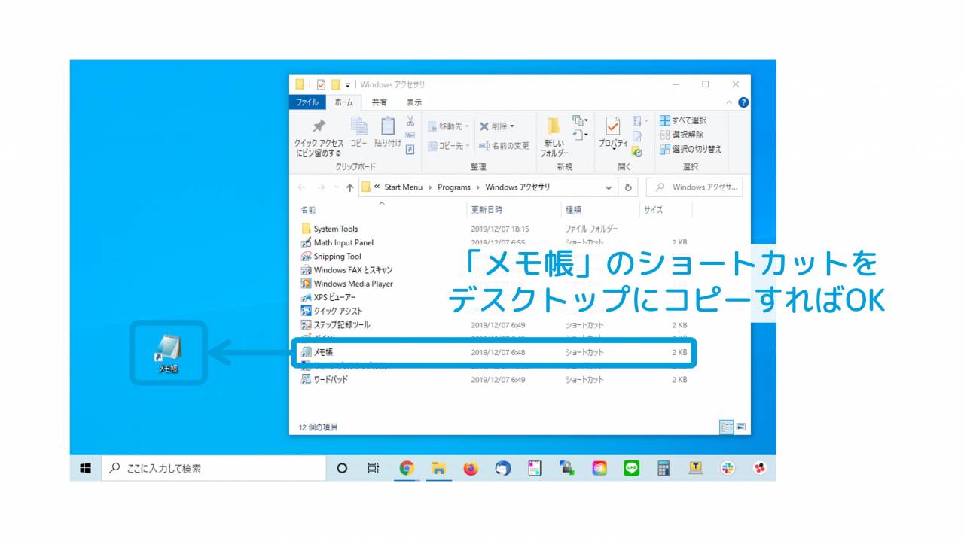This screenshot has height=541, width=964.
Task: Open Cortana circle on taskbar
Action: click(x=342, y=468)
